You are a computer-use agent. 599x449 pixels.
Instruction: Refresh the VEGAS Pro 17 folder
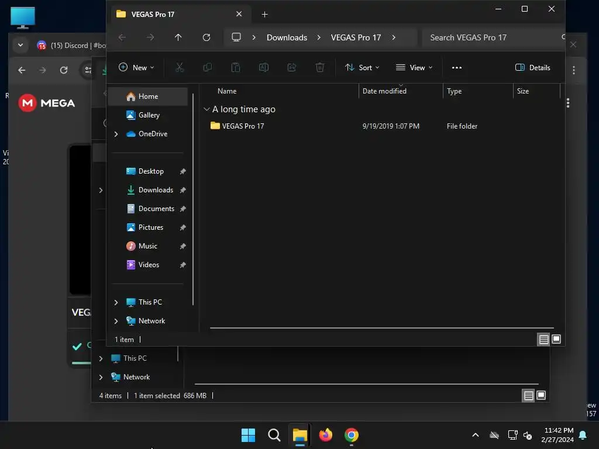206,37
